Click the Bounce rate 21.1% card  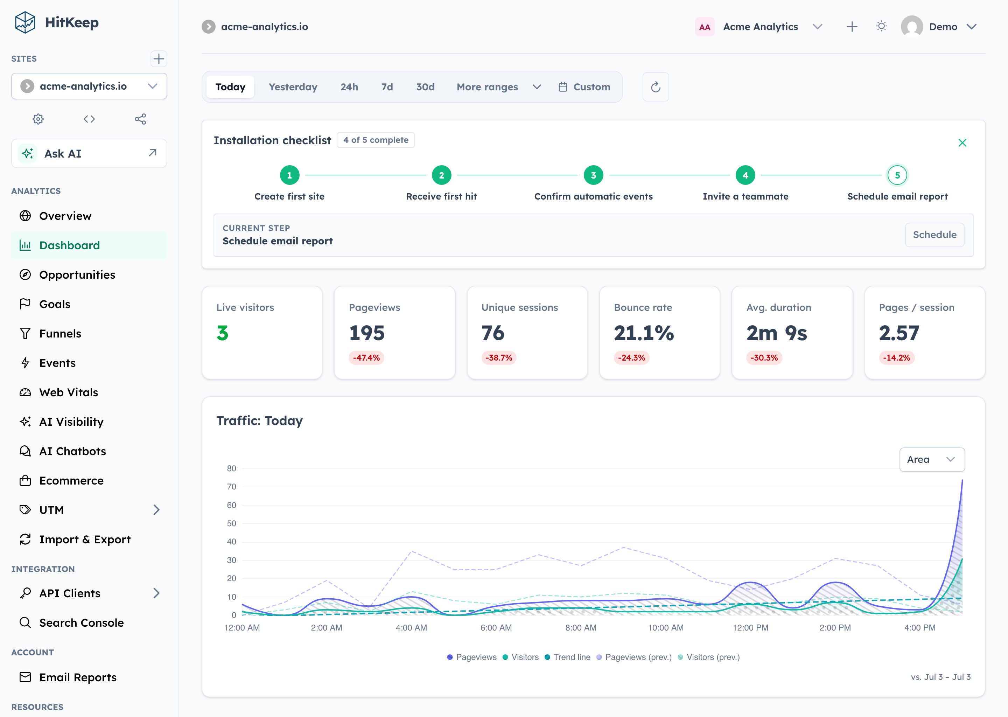659,333
